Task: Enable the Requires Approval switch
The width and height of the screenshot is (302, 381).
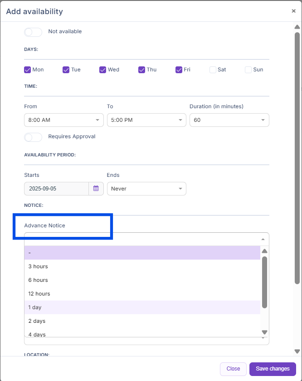Action: [33, 137]
